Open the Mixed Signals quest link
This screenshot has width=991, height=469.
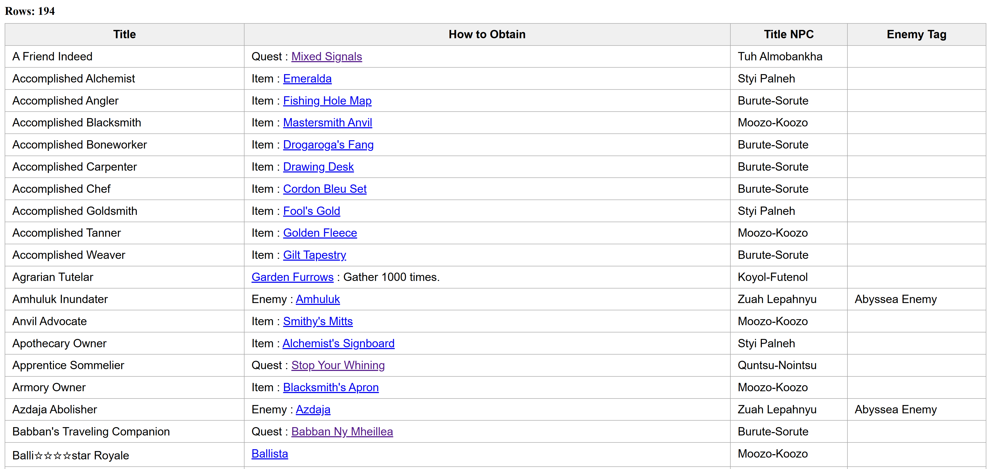point(326,56)
